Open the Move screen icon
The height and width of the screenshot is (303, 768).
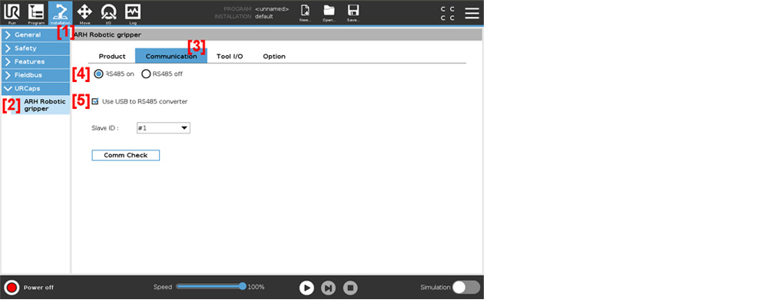click(x=84, y=13)
